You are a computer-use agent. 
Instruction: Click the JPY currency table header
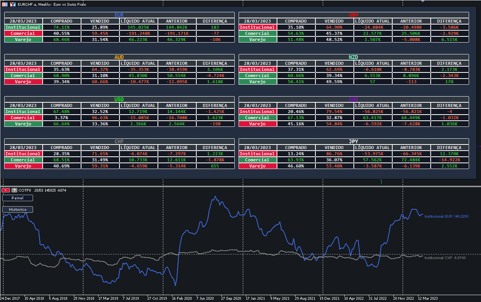click(x=353, y=141)
